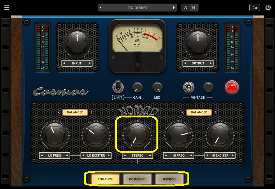Click the OUTPUT label plate
The width and height of the screenshot is (275, 189).
pyautogui.click(x=198, y=63)
